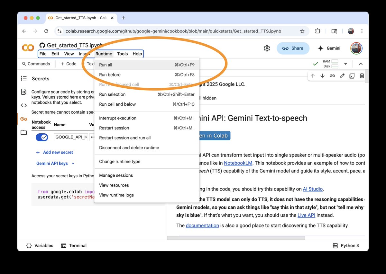Open the documentation link

tap(202, 225)
